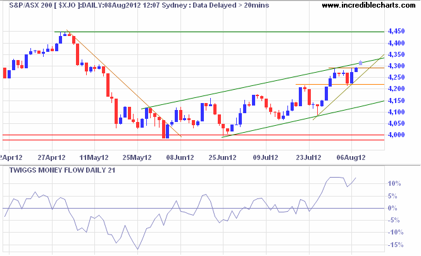Image resolution: width=421 pixels, height=256 pixels.
Task: Click the 27Apr12 date label
Action: [x=51, y=157]
